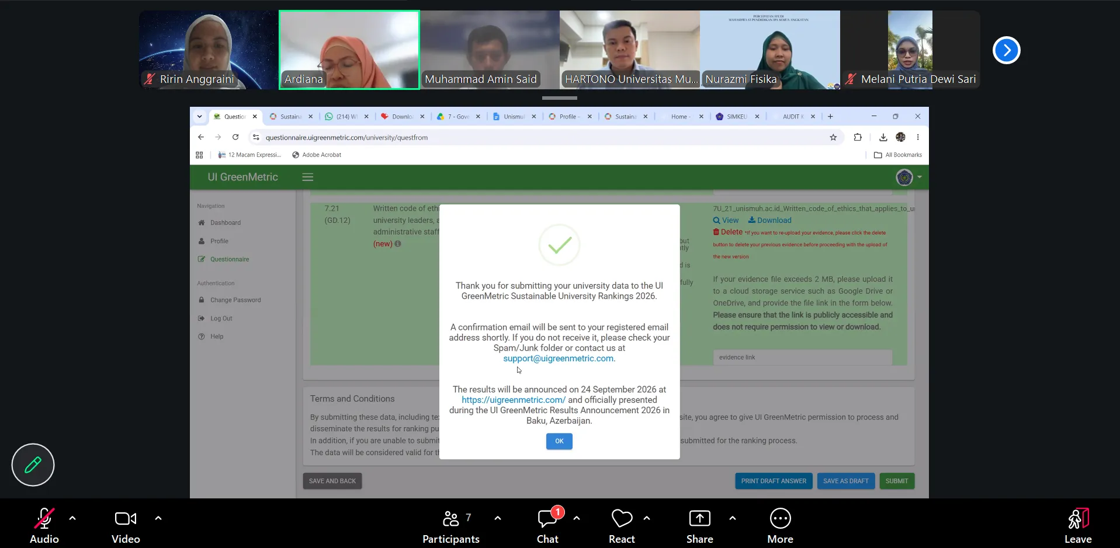Open the support@uigreenmetric.com email link
This screenshot has width=1120, height=548.
(558, 358)
